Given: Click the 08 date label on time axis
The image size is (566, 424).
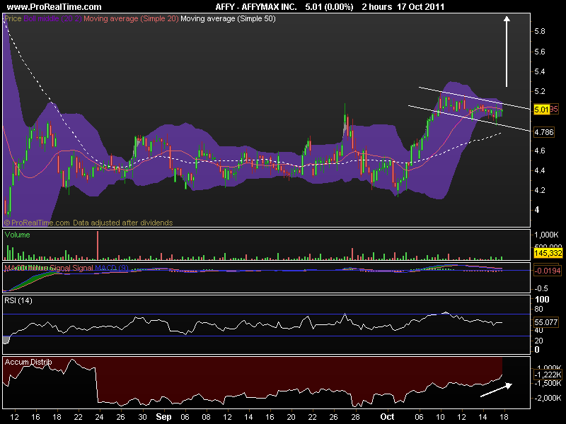Looking at the screenshot, I should click(x=206, y=417).
